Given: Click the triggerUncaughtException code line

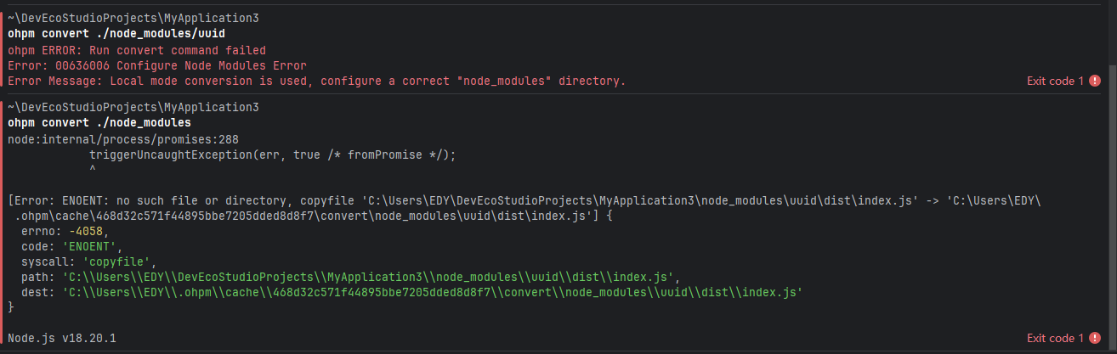Looking at the screenshot, I should (x=272, y=155).
